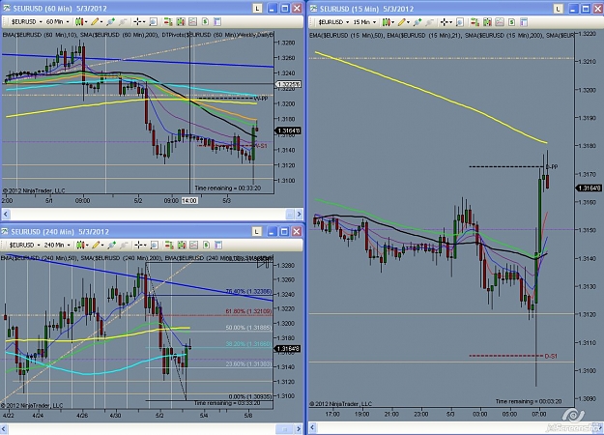Open indicators icon in 240 Min chart
Viewport: 604px width, 435px height.
coord(193,245)
